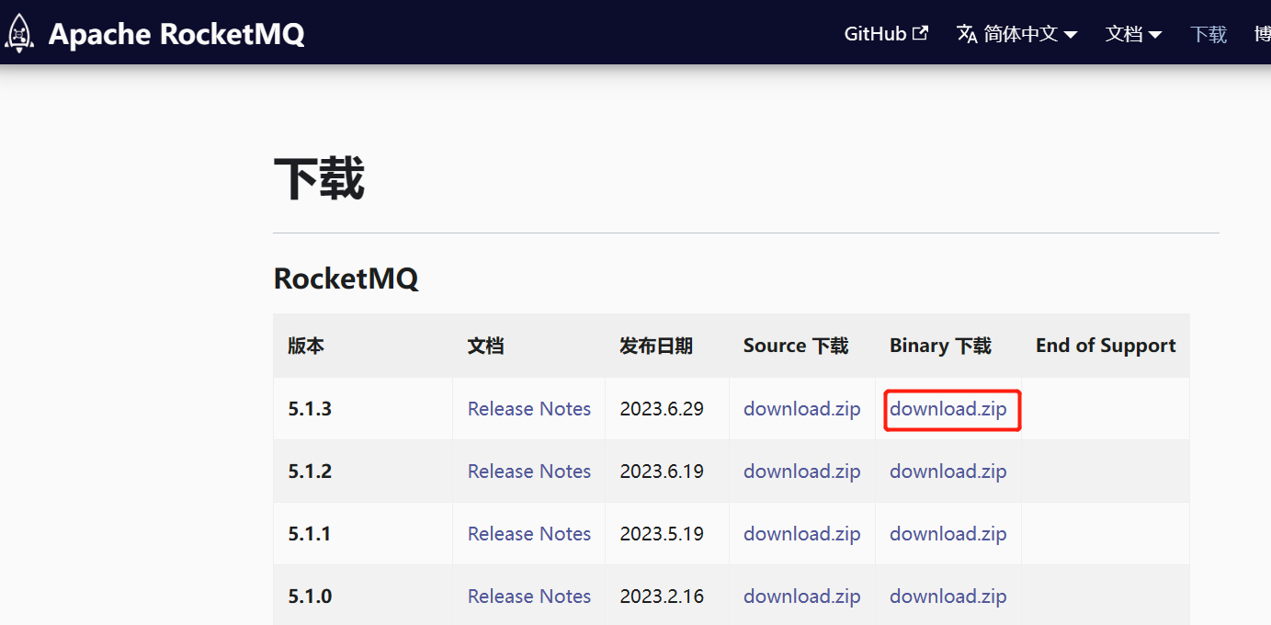
Task: Open the GitHub navigation item
Action: point(874,33)
